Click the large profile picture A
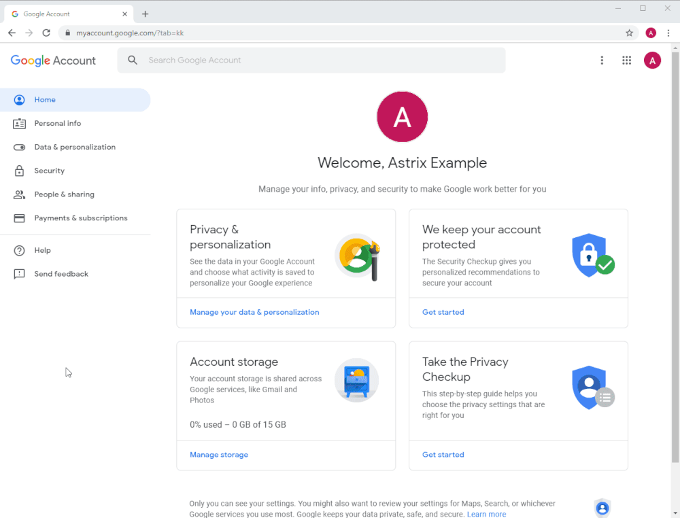This screenshot has height=518, width=680. coord(402,117)
